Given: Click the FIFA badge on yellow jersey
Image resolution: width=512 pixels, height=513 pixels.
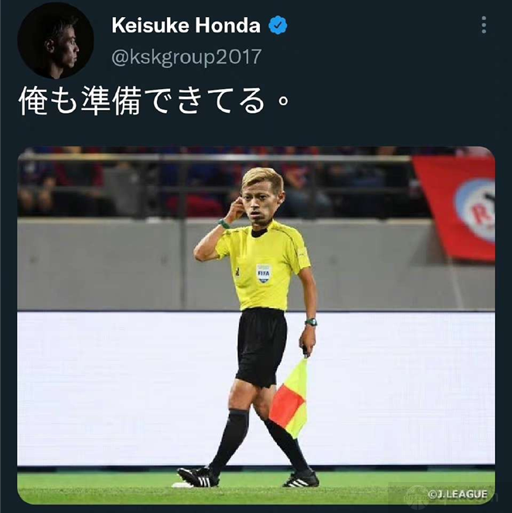Looking at the screenshot, I should (263, 273).
